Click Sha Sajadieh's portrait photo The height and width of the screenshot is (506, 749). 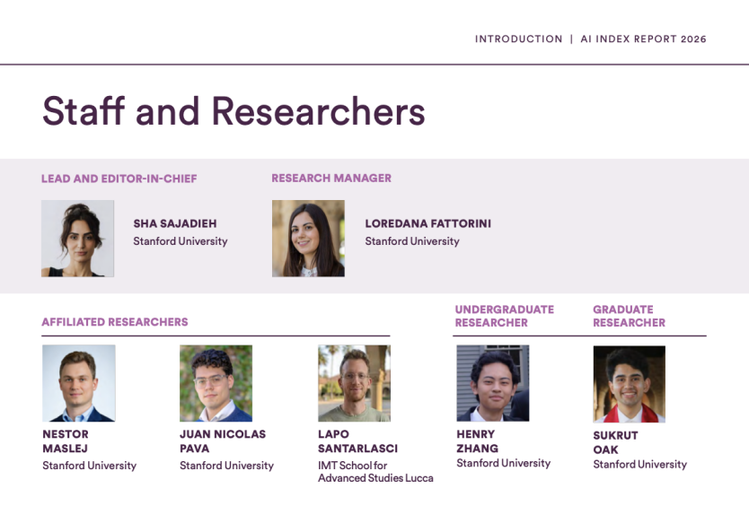coord(77,238)
